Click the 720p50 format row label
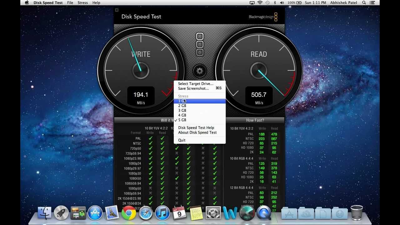This screenshot has height=225, width=400. (135, 148)
